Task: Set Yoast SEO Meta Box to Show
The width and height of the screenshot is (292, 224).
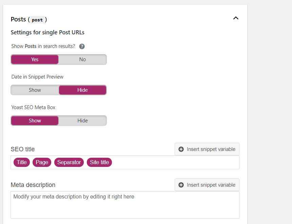Action: [35, 121]
